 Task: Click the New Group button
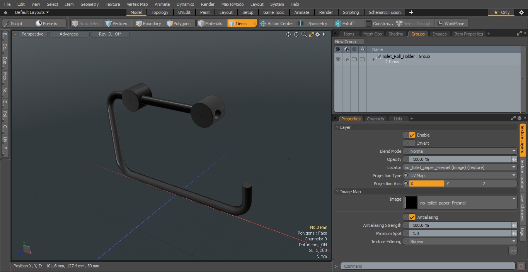point(349,42)
